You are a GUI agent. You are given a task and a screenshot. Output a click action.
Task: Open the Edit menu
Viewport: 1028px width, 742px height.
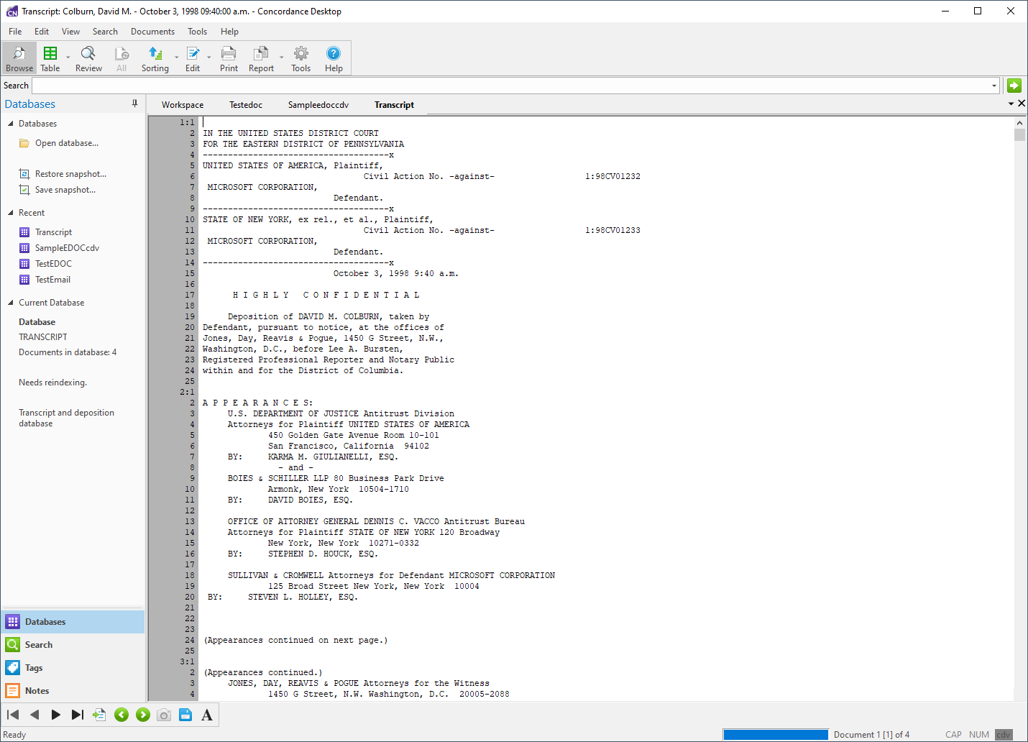click(42, 32)
